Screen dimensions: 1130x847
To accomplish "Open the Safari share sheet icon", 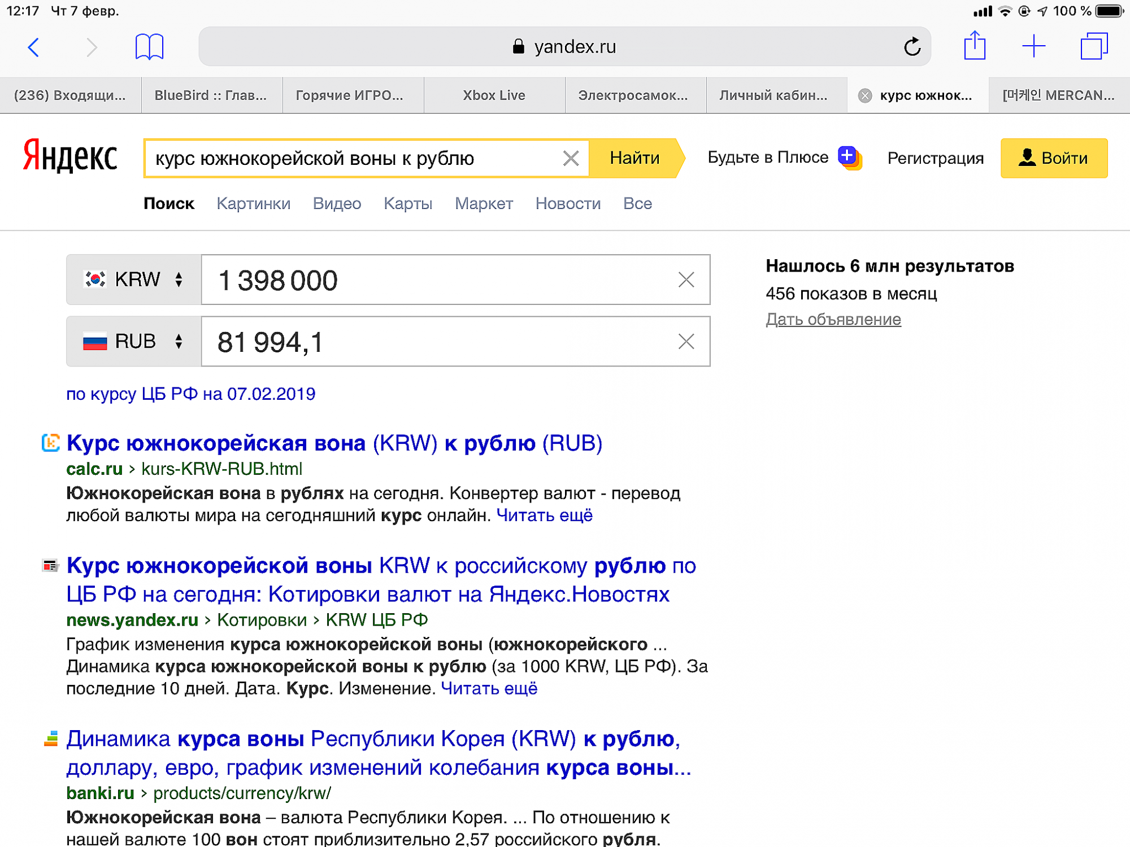I will pos(975,45).
